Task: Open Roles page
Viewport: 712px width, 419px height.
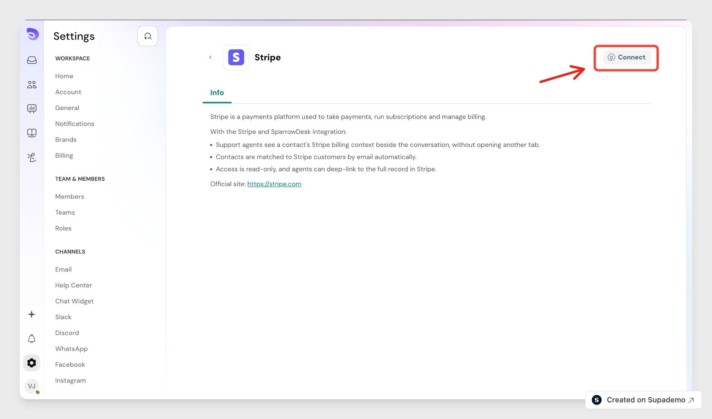Action: (63, 228)
